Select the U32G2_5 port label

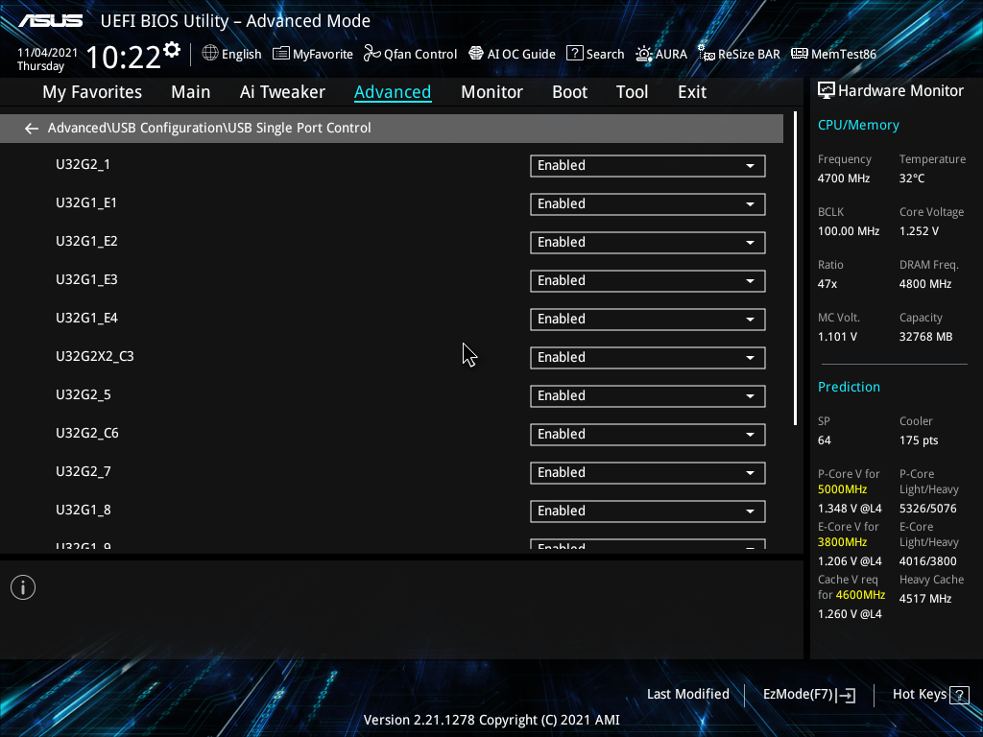pos(84,394)
